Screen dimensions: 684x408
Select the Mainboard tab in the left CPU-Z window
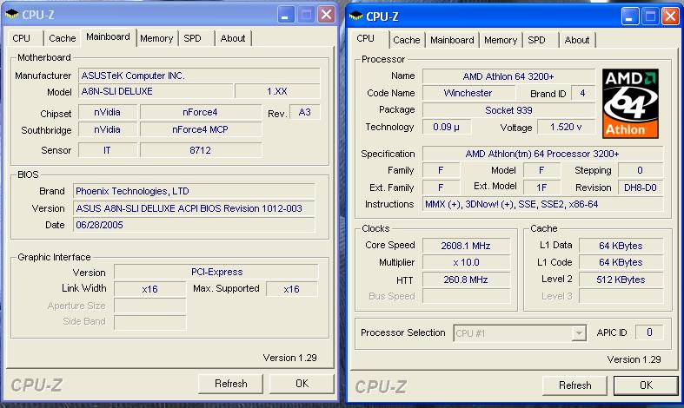[x=108, y=37]
